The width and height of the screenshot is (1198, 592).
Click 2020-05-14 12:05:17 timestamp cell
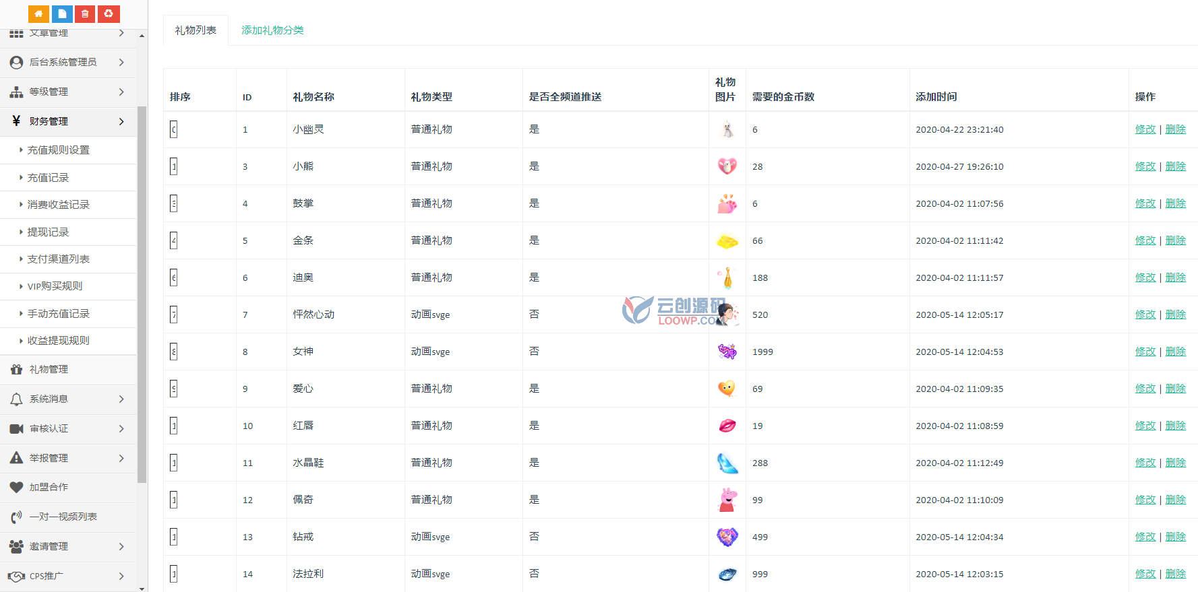[x=959, y=315]
